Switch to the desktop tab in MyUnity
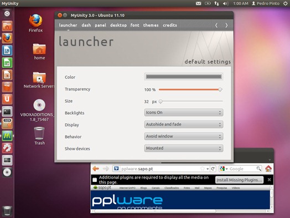 118,25
